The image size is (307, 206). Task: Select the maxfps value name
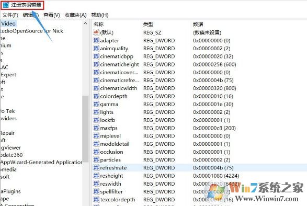click(109, 128)
